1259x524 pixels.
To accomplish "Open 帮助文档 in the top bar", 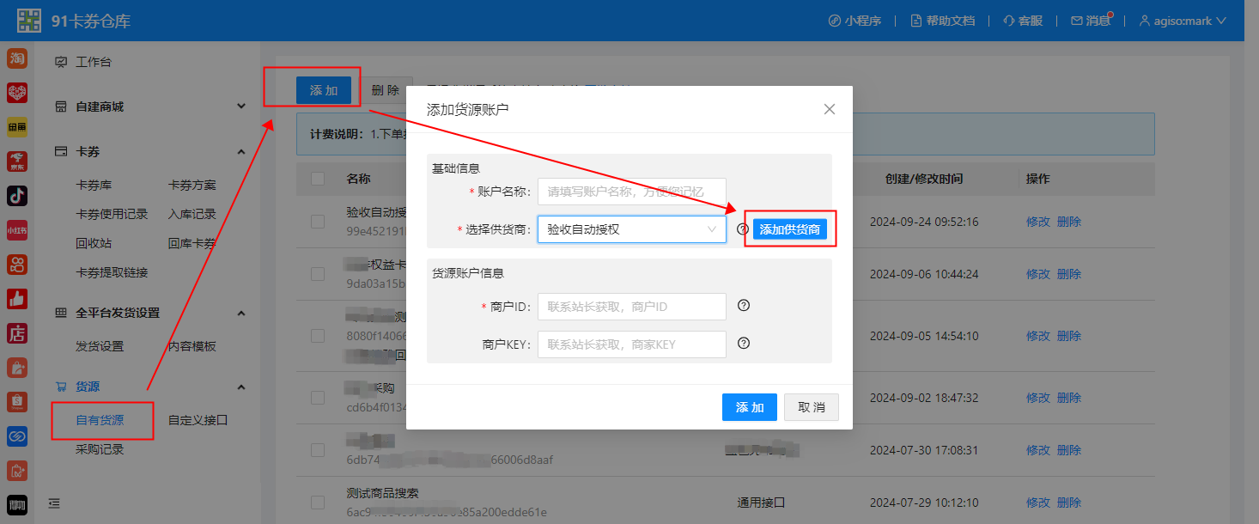I will (942, 21).
